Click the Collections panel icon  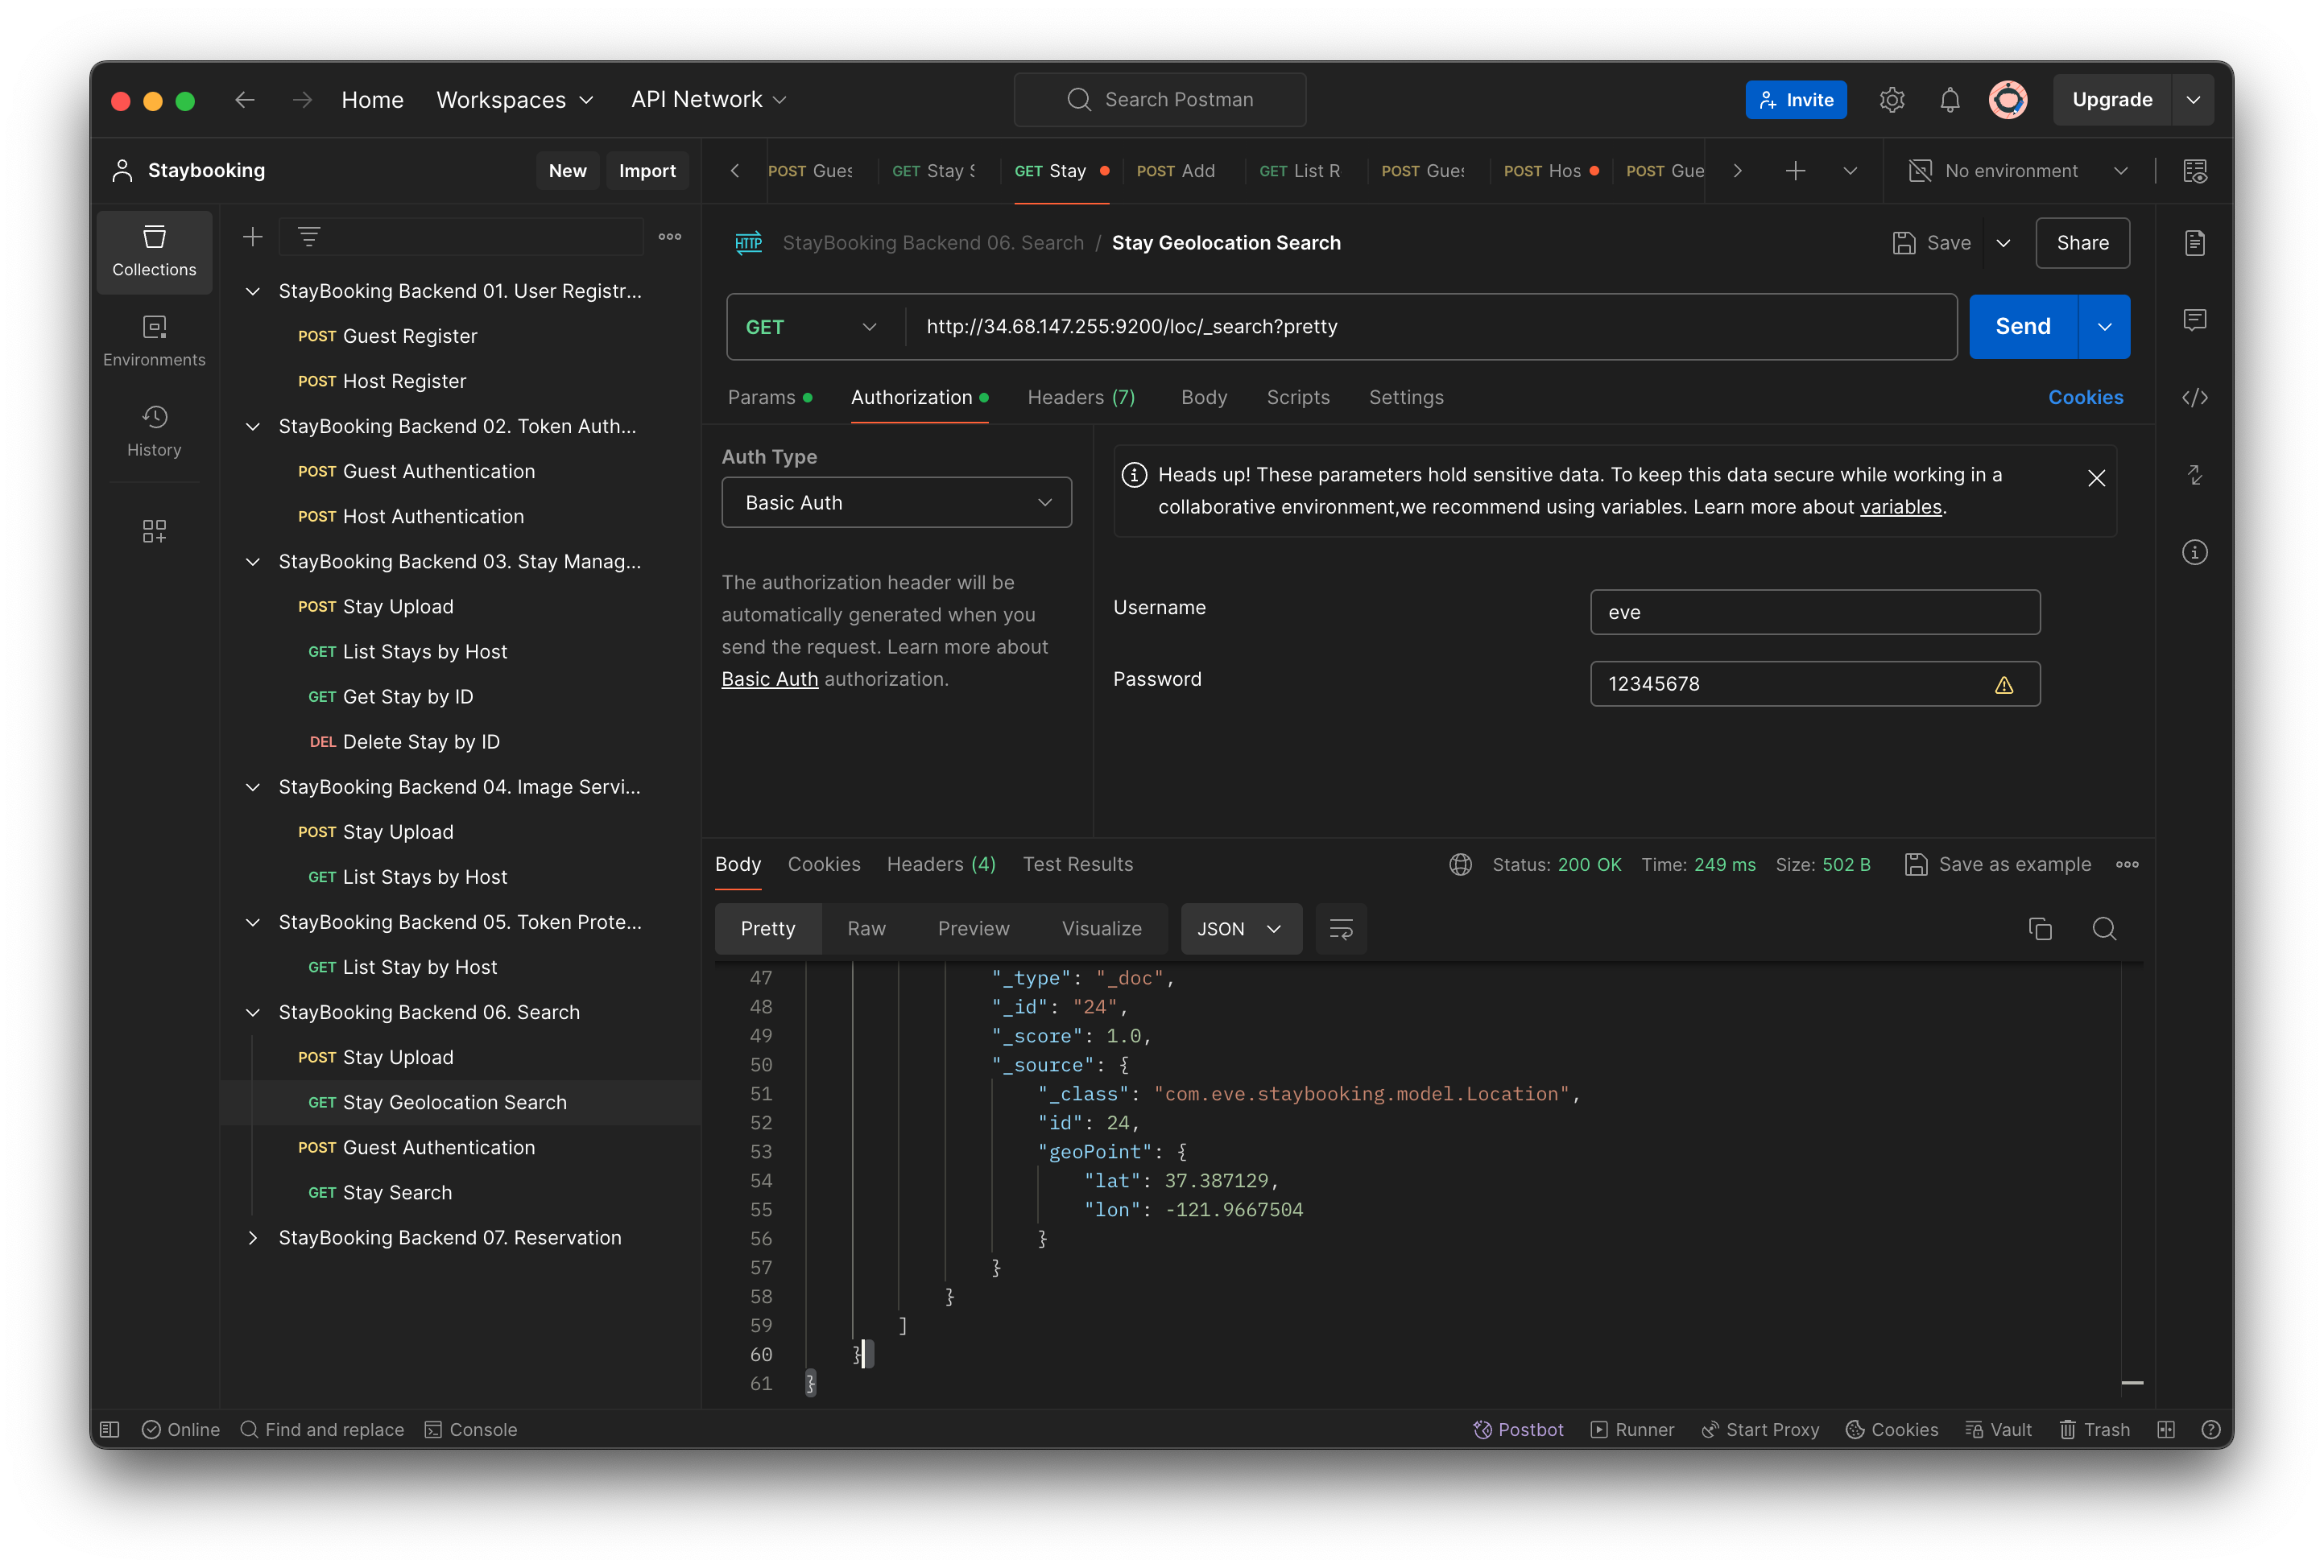(154, 250)
